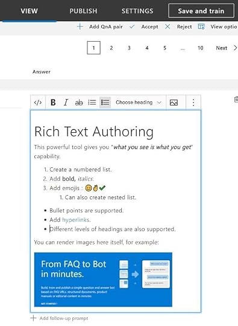Image resolution: width=238 pixels, height=326 pixels.
Task: Add follow-up prompt
Action: pyautogui.click(x=59, y=318)
